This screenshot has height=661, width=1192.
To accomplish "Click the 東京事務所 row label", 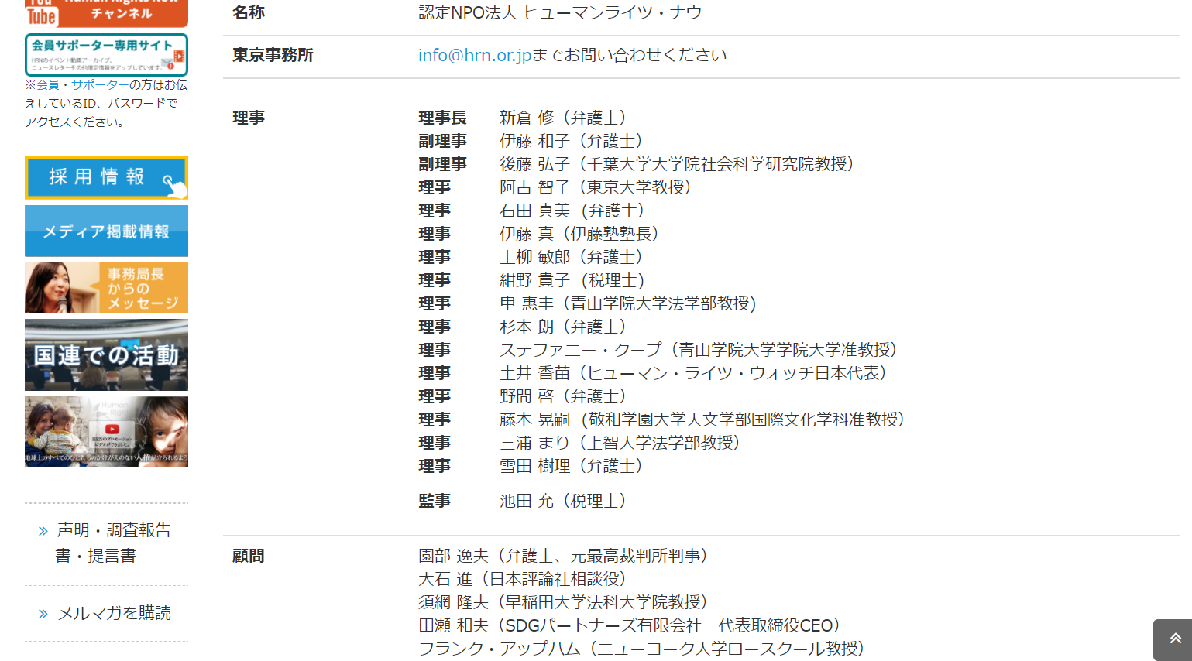I will coord(273,55).
